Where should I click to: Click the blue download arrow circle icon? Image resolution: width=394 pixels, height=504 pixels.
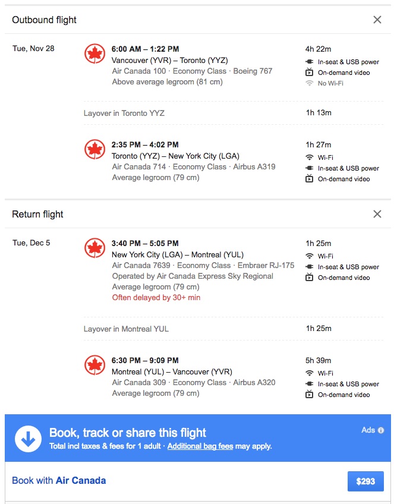(x=29, y=438)
